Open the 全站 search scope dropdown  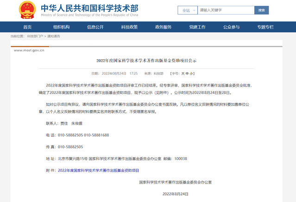[x=187, y=10]
